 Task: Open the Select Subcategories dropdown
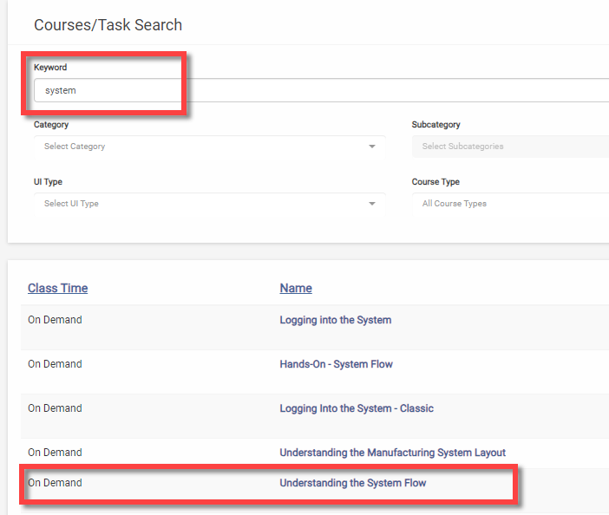(x=510, y=147)
